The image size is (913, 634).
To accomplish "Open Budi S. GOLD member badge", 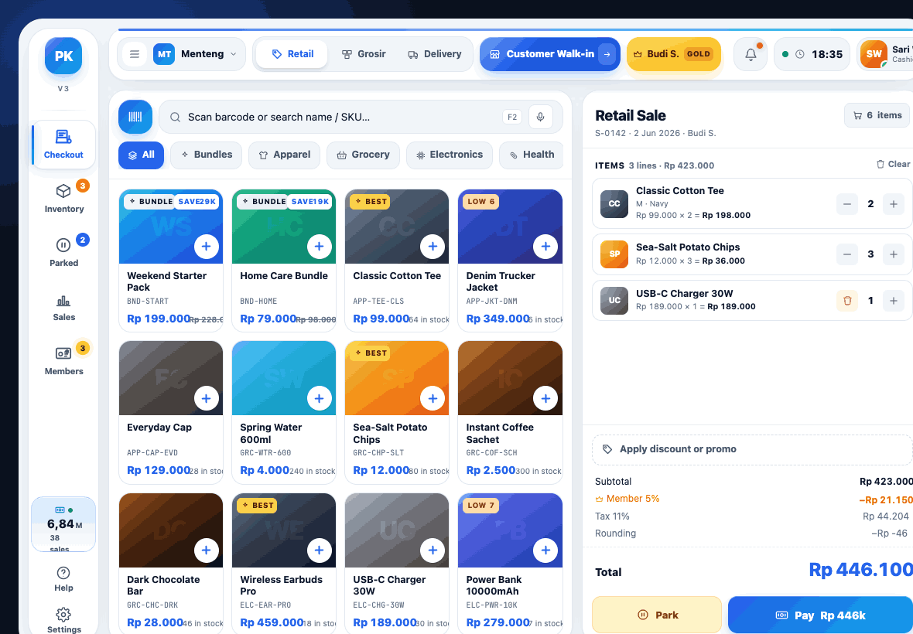I will coord(674,54).
